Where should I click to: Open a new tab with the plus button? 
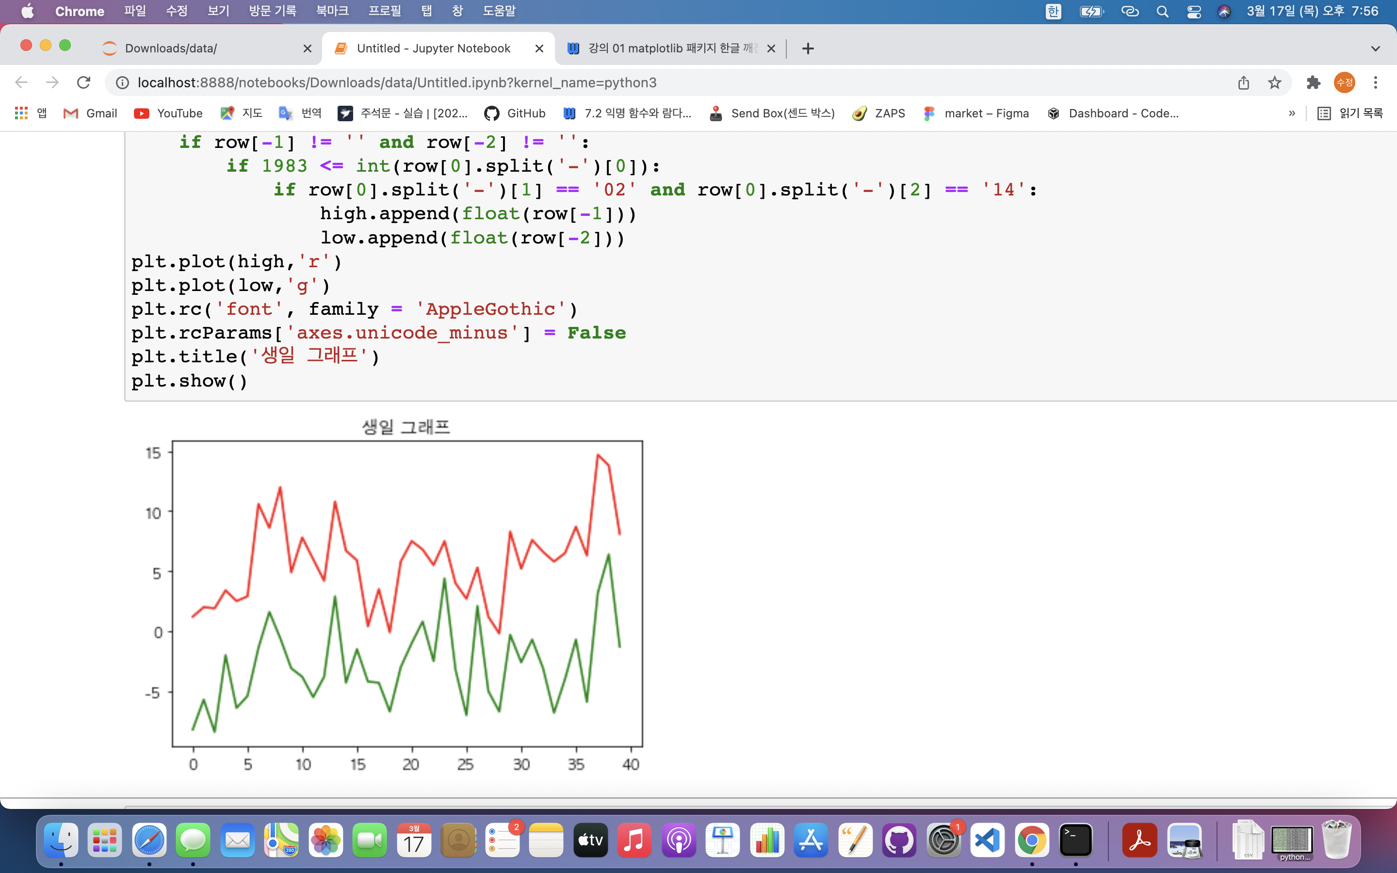click(x=808, y=48)
